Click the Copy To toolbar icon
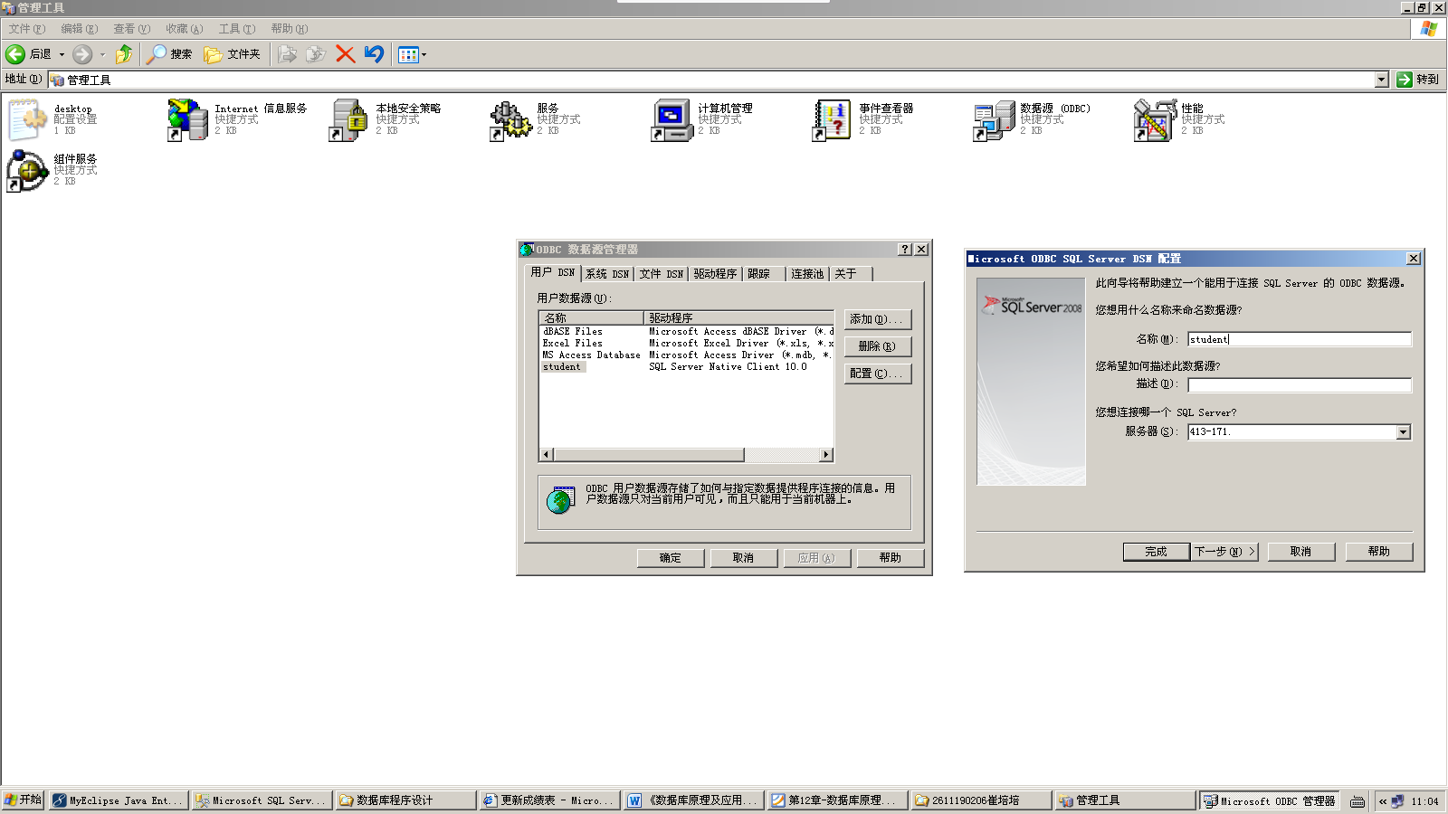The height and width of the screenshot is (814, 1448). 316,54
